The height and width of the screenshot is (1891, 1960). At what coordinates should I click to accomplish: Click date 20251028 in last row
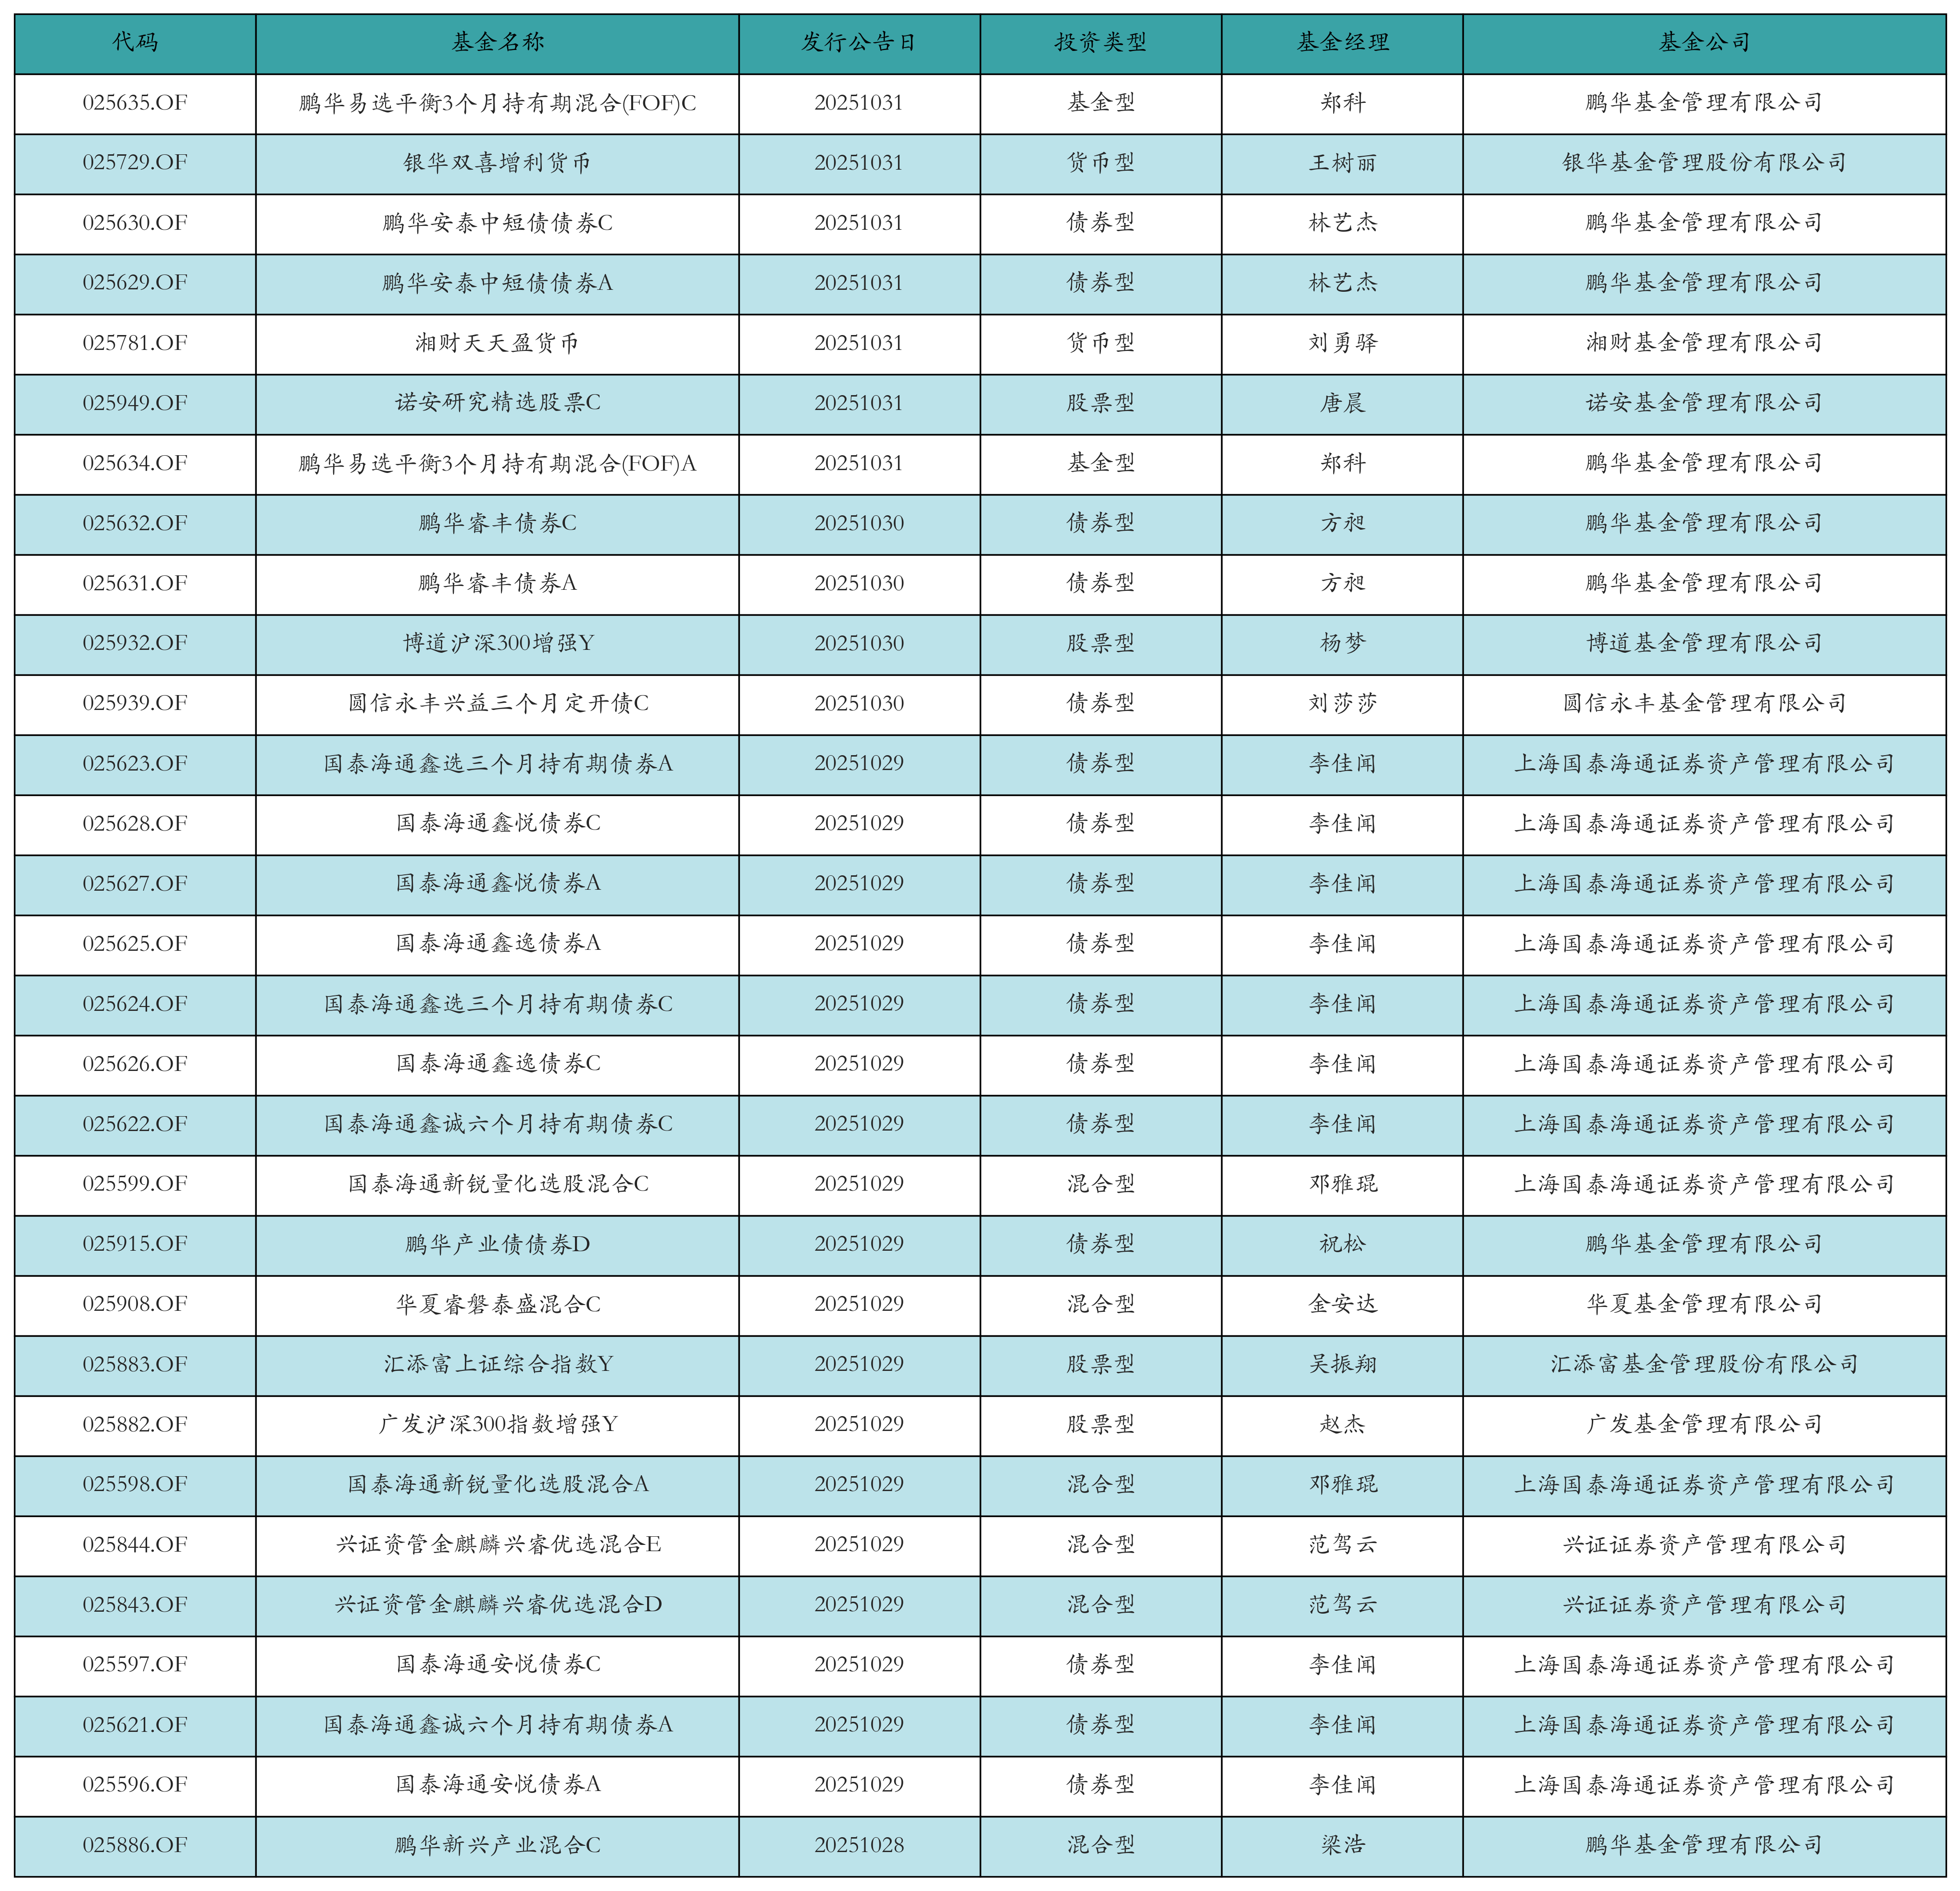click(x=859, y=1845)
